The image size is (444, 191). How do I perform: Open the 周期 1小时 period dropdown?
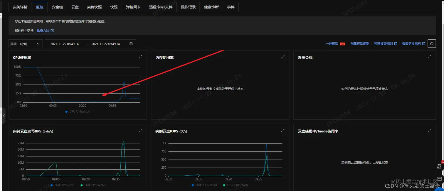26,44
